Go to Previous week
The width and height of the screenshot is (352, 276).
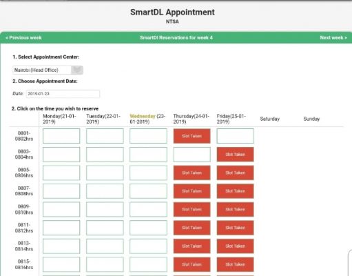point(23,38)
